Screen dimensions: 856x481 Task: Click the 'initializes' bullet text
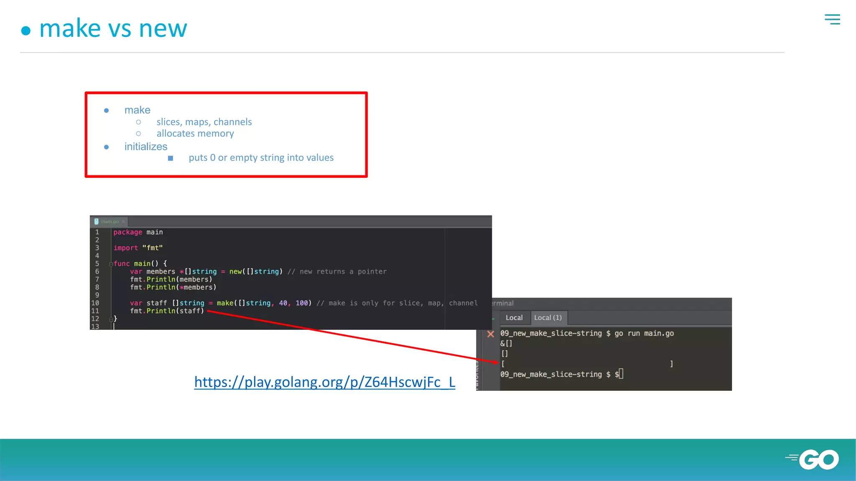click(145, 147)
